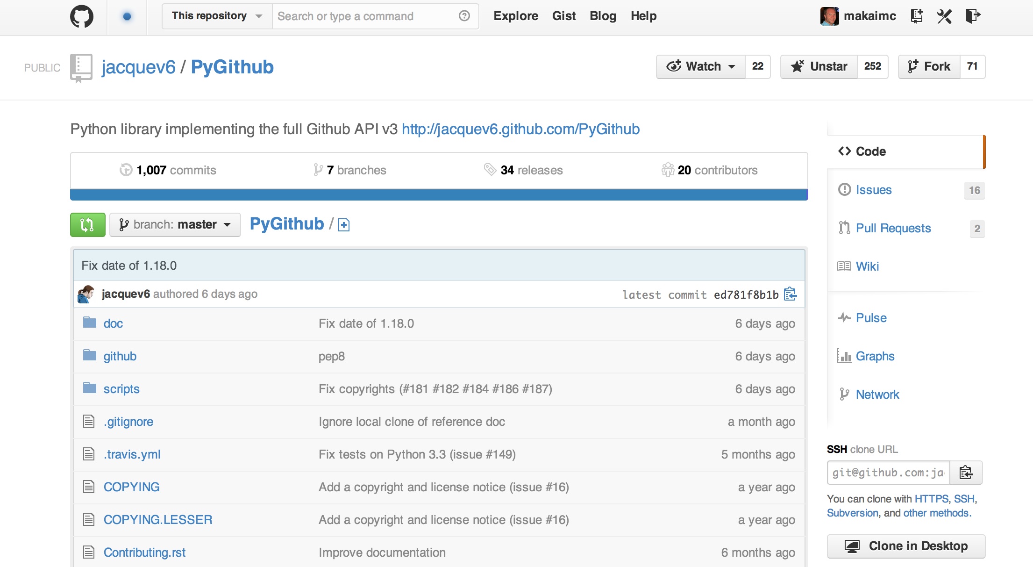
Task: Open Blog in top navigation
Action: (603, 16)
